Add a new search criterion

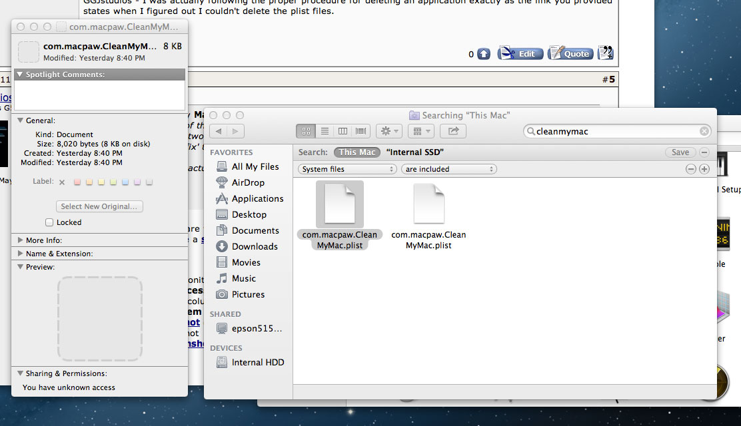(704, 169)
